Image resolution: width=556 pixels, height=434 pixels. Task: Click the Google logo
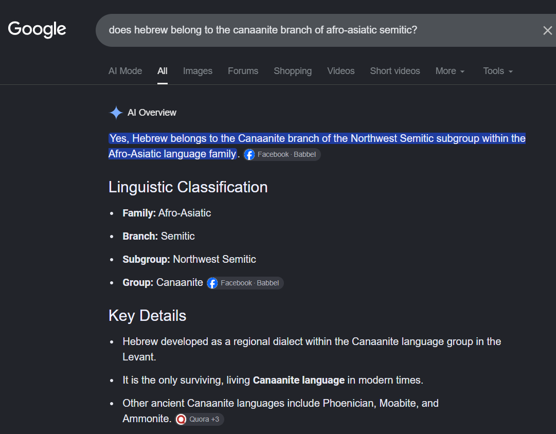pyautogui.click(x=37, y=29)
